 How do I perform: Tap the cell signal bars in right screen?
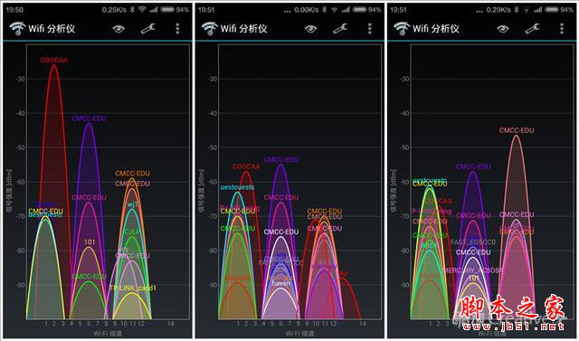537,10
